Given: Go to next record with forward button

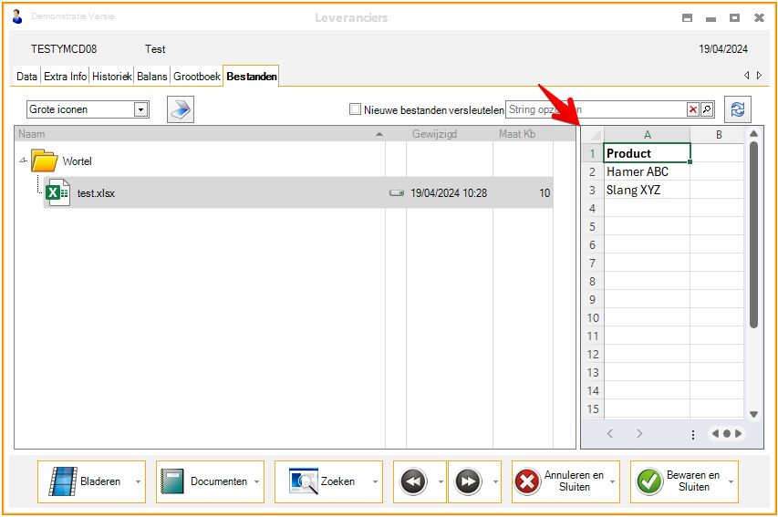Looking at the screenshot, I should (468, 481).
